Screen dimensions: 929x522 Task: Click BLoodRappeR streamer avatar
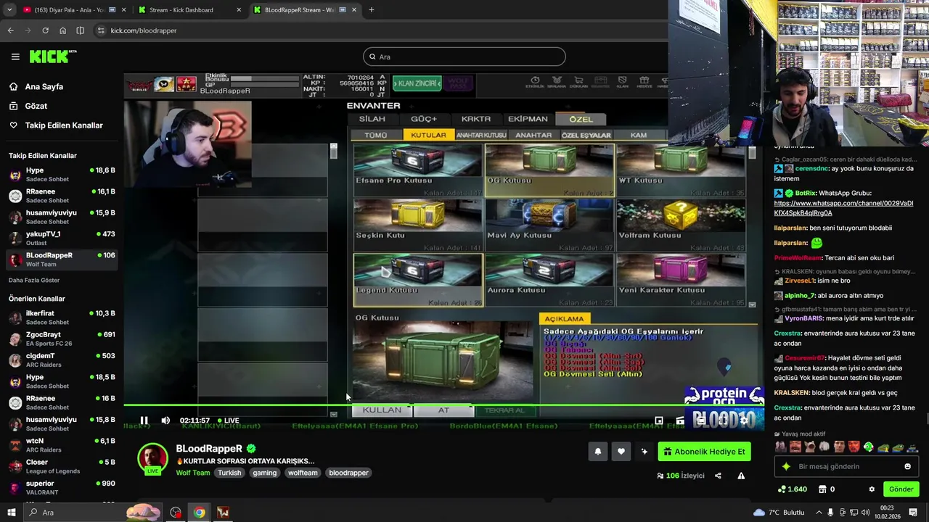(x=153, y=458)
